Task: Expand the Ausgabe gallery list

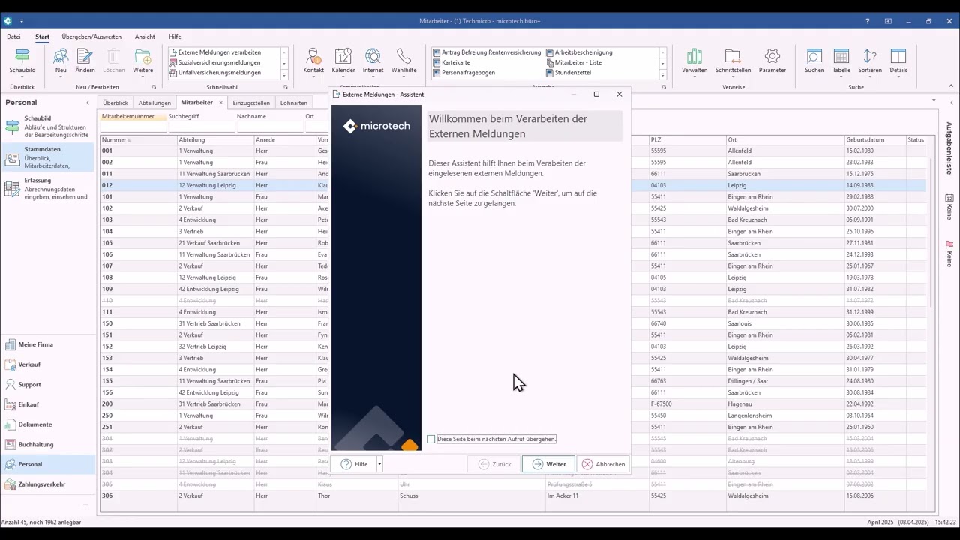Action: pos(662,74)
